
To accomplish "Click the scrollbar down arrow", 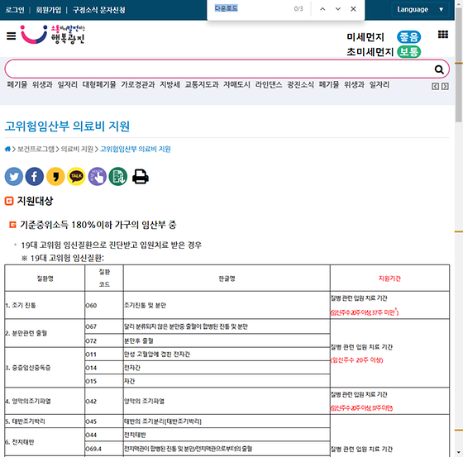I will [459, 452].
